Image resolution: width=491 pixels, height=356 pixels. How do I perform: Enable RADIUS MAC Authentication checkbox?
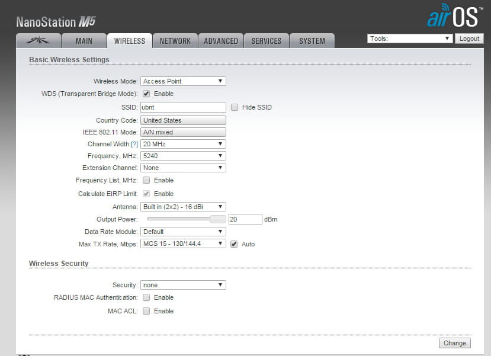coord(146,297)
